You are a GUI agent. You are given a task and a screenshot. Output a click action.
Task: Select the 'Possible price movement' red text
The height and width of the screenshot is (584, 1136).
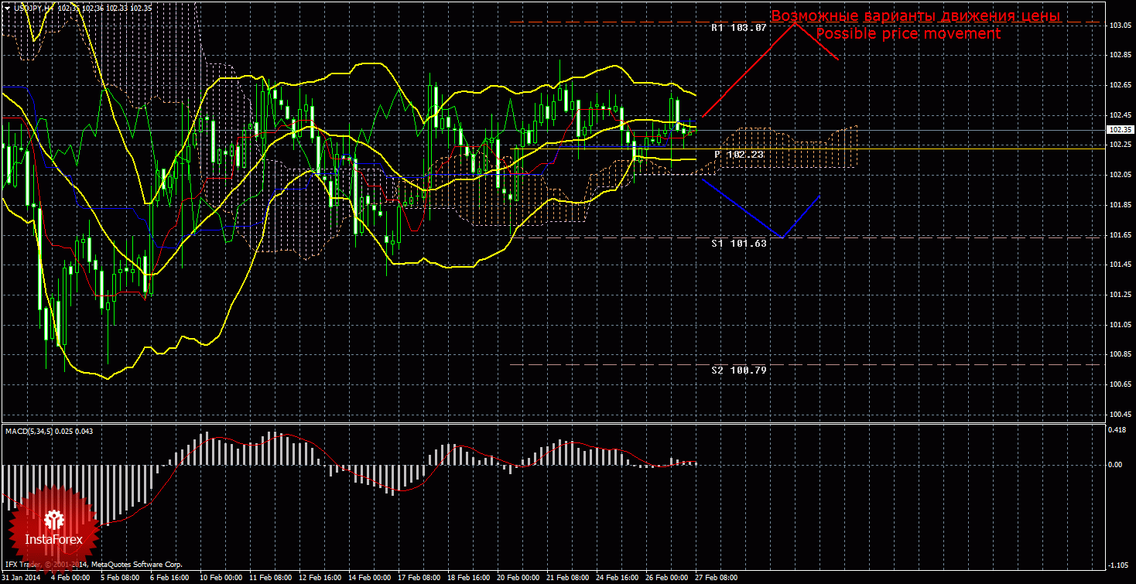(x=908, y=34)
